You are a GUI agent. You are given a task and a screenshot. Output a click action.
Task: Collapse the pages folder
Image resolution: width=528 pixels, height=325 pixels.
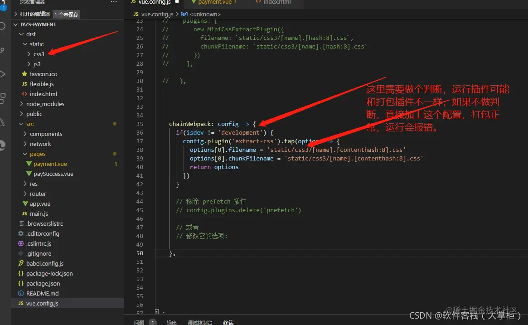tap(25, 154)
